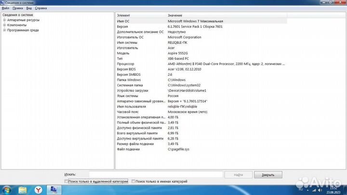Screen dimensions: 347x195
Task: Select the Процессор row label
Action: [125, 64]
